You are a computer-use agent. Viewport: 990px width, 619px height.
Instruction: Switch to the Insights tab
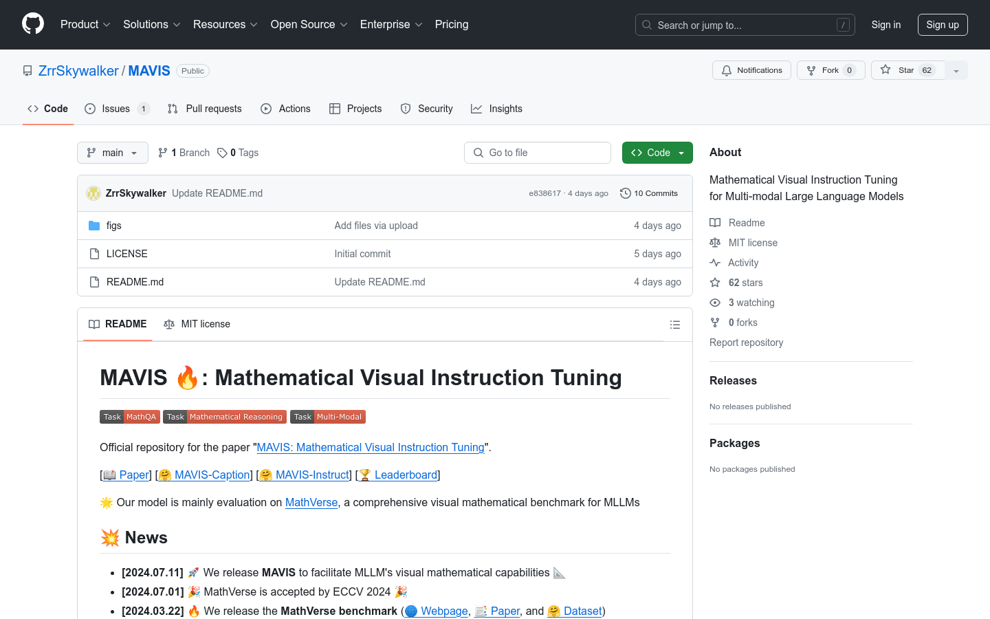click(x=496, y=109)
